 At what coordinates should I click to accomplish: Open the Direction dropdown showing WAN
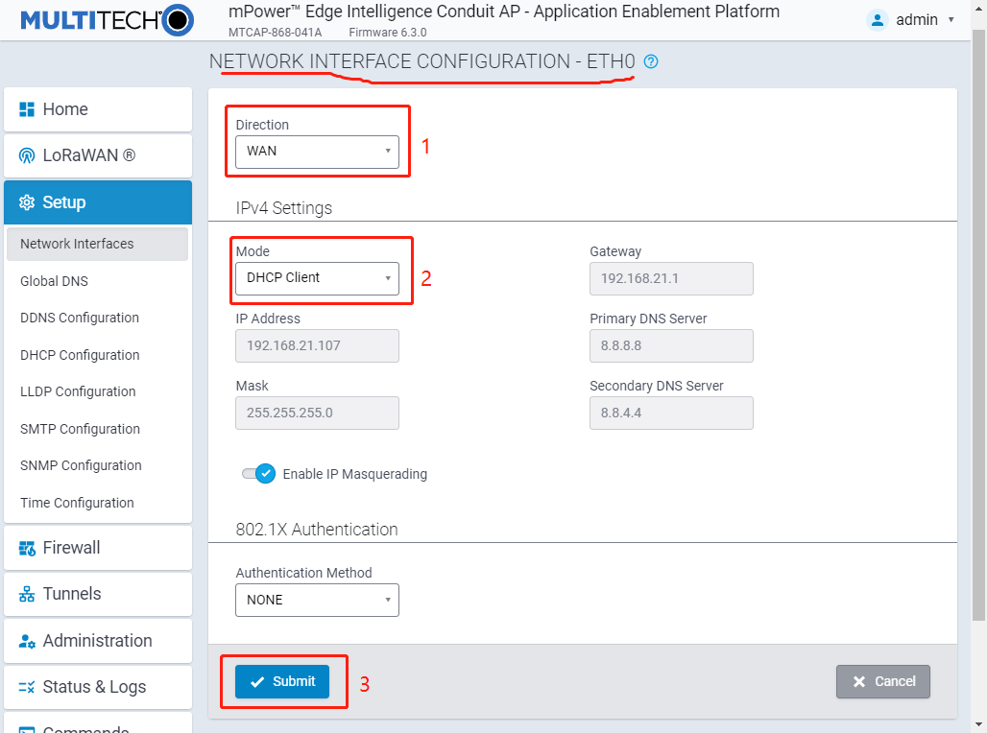[317, 152]
